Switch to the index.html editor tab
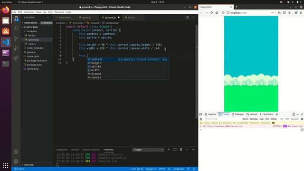The height and width of the screenshot is (171, 304). point(65,18)
